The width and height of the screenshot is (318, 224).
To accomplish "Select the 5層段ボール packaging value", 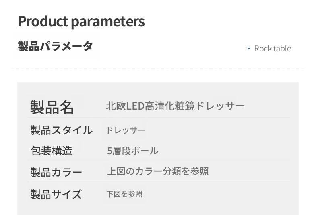I will [x=133, y=151].
